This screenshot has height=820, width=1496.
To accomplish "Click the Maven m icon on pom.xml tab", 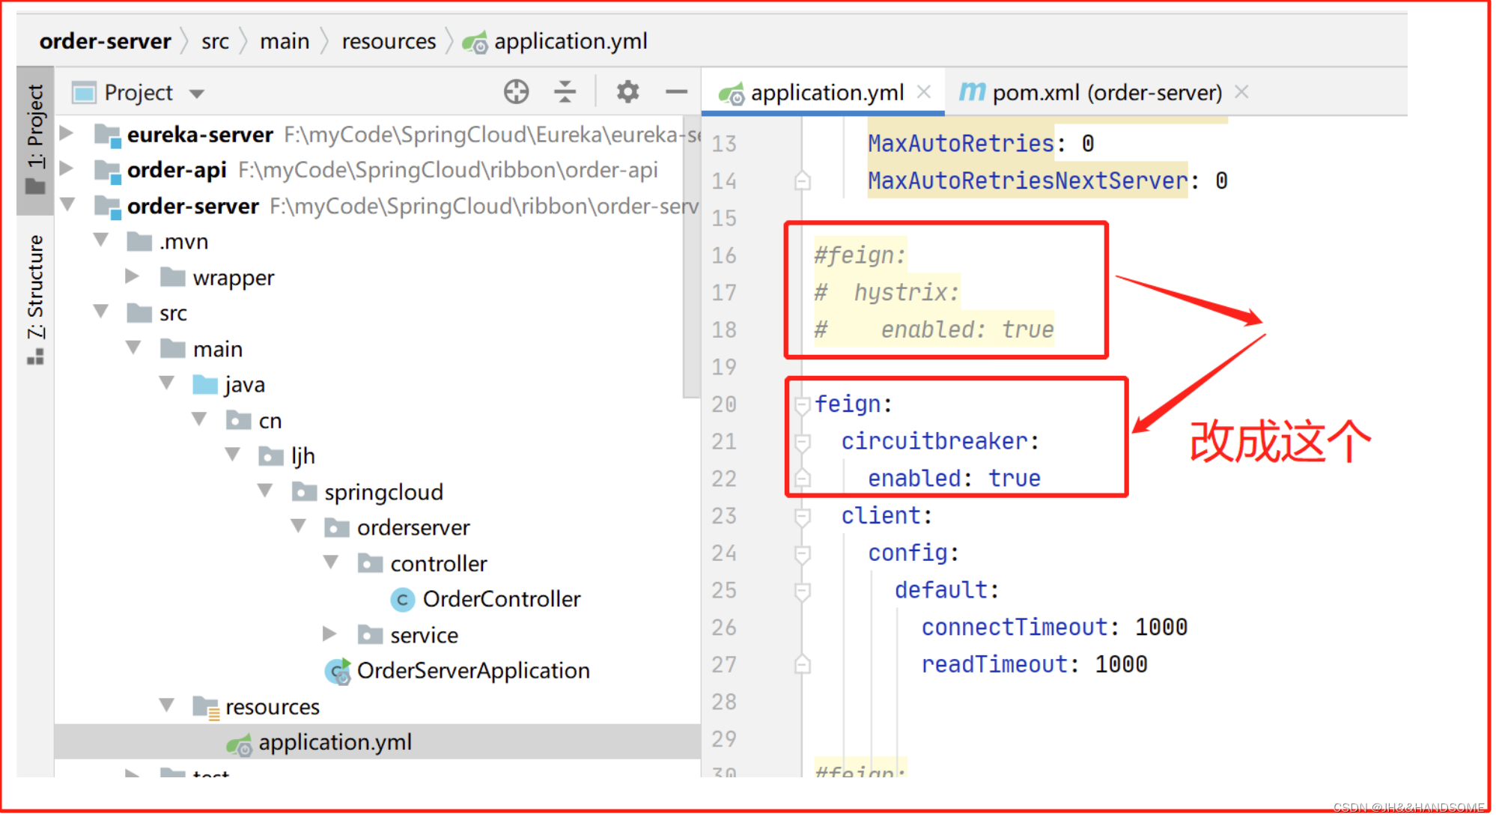I will 972,92.
